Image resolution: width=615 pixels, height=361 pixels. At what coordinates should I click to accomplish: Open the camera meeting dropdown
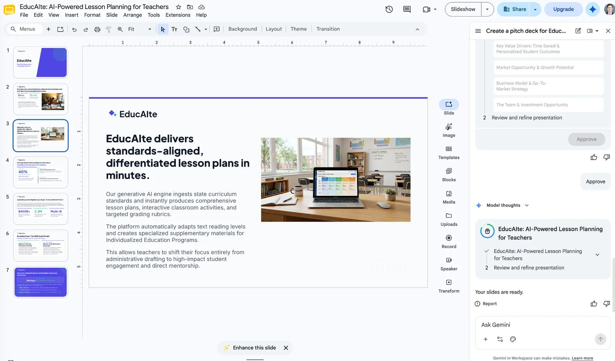pyautogui.click(x=435, y=9)
